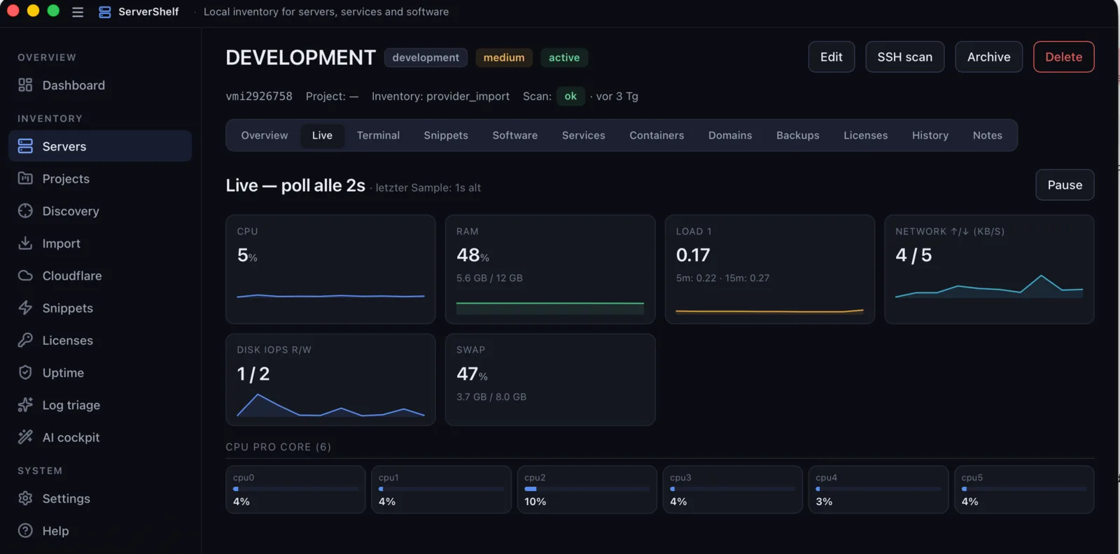This screenshot has height=554, width=1120.
Task: Click the Swap usage card
Action: click(550, 380)
